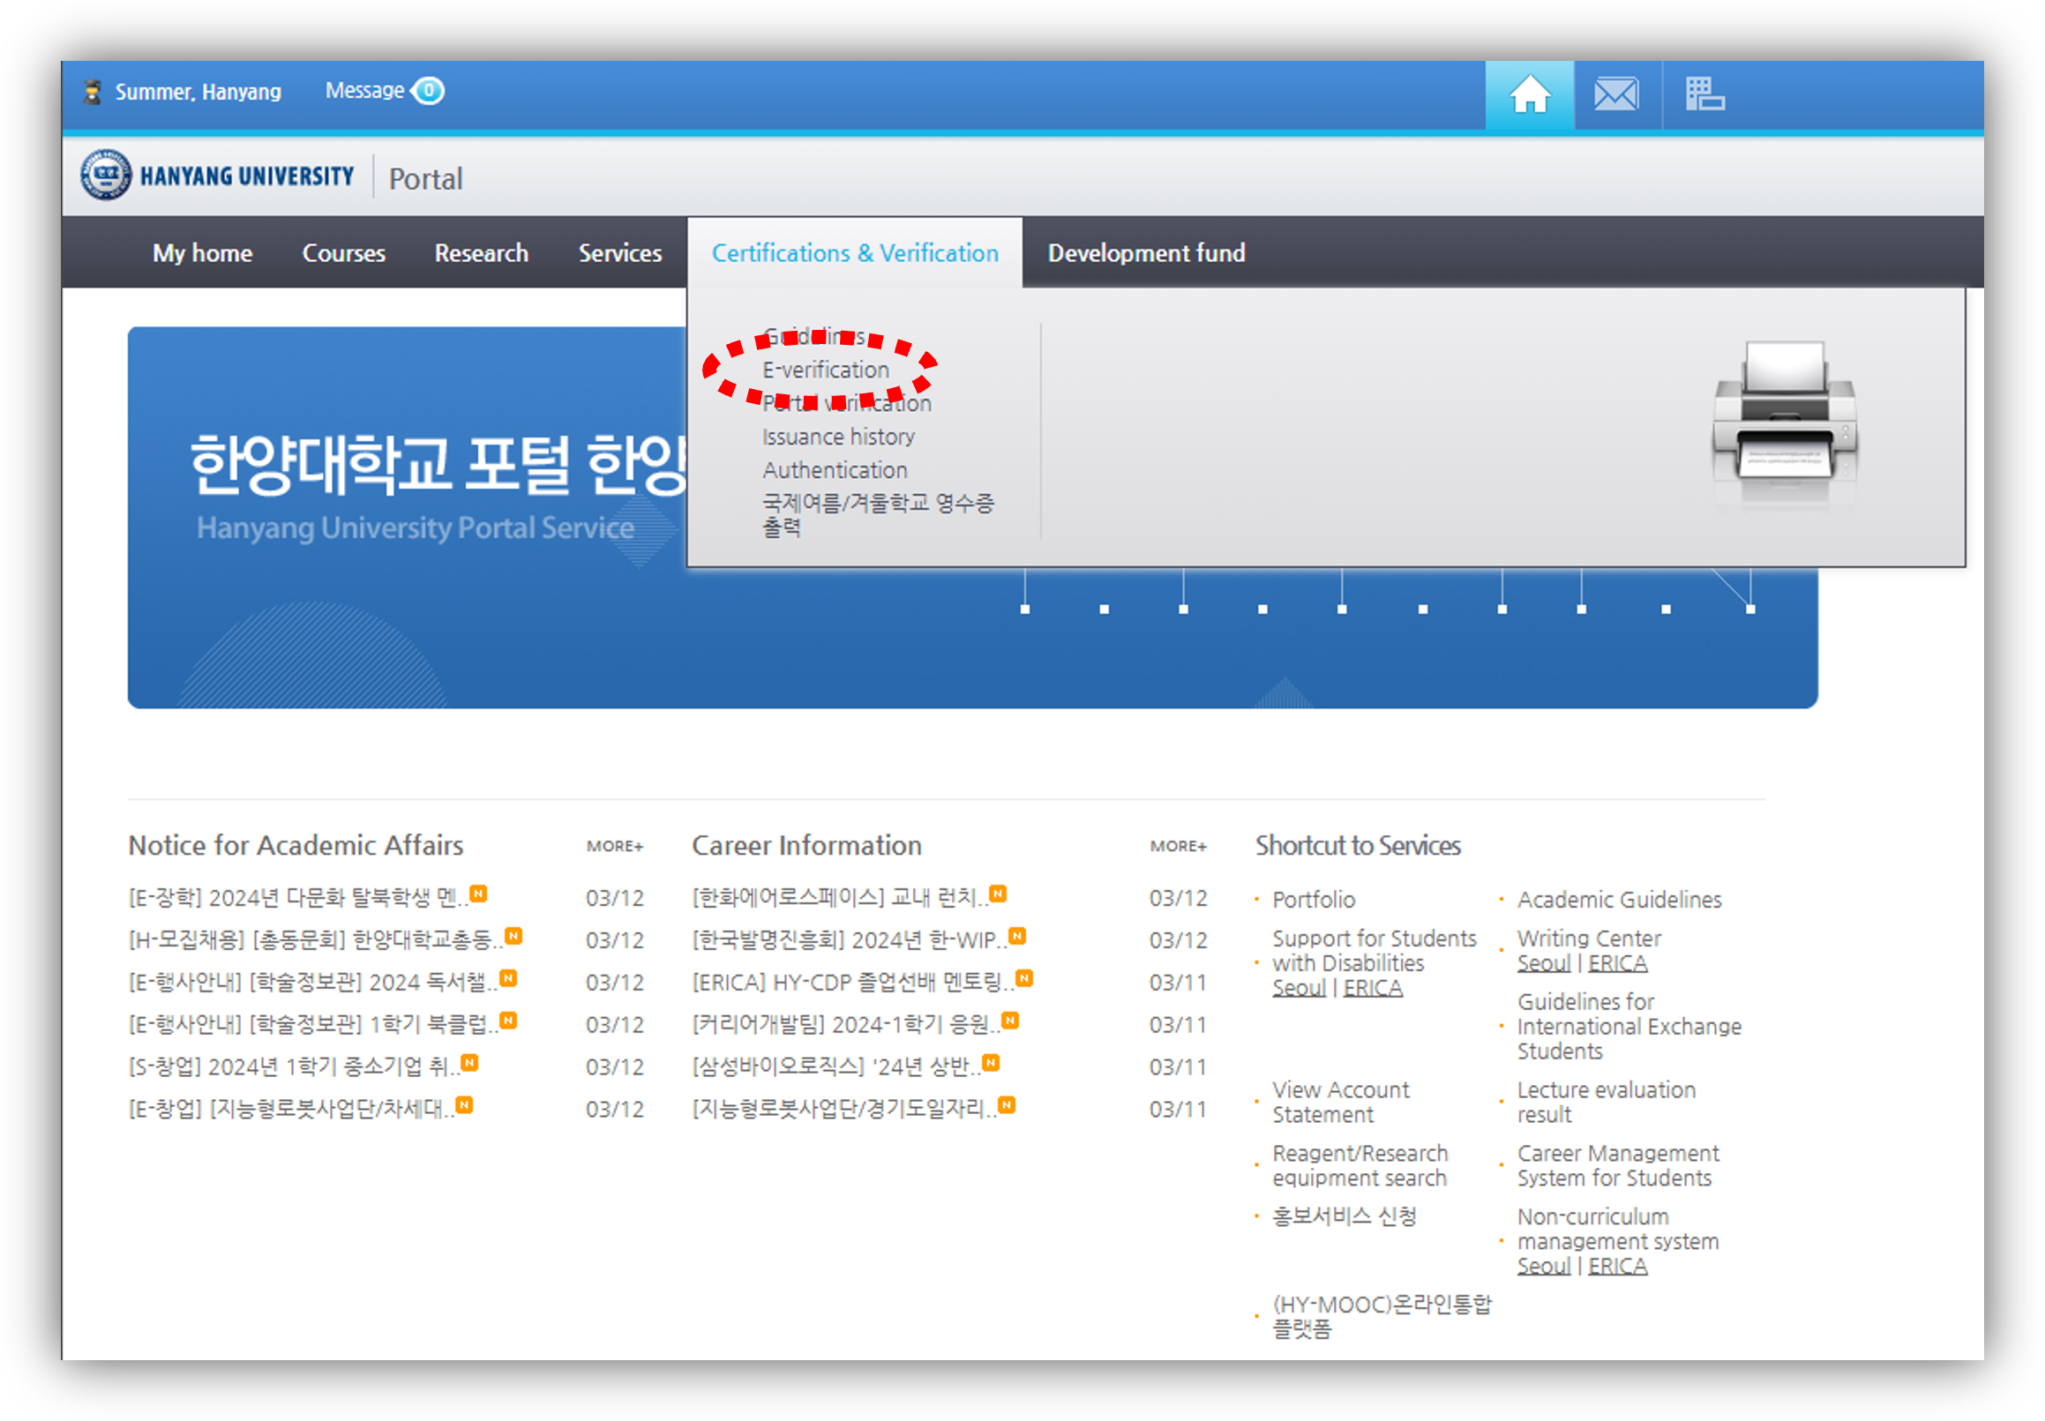2045x1421 pixels.
Task: Click the last banner slide indicator dot
Action: pyautogui.click(x=1749, y=610)
